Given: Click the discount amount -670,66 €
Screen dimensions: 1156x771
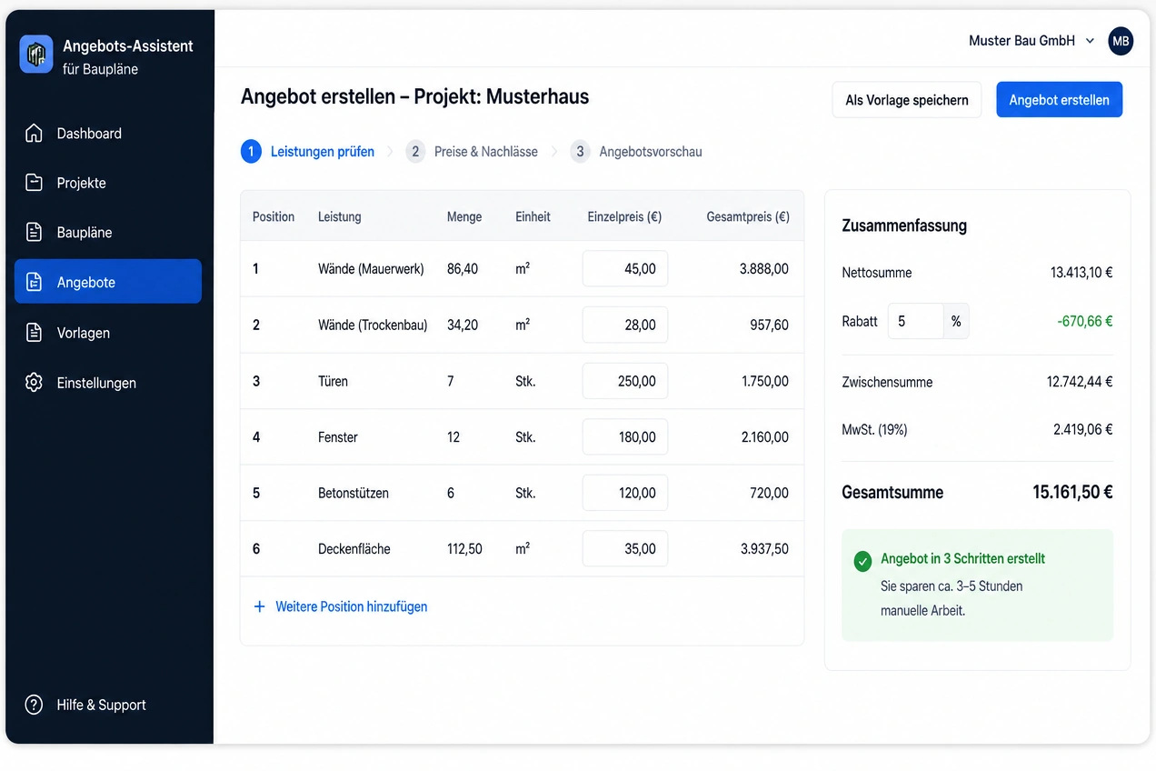Looking at the screenshot, I should [x=1085, y=321].
